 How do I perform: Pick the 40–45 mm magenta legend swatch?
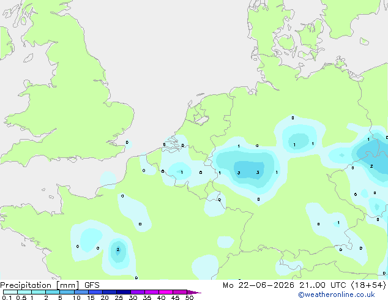(166, 292)
